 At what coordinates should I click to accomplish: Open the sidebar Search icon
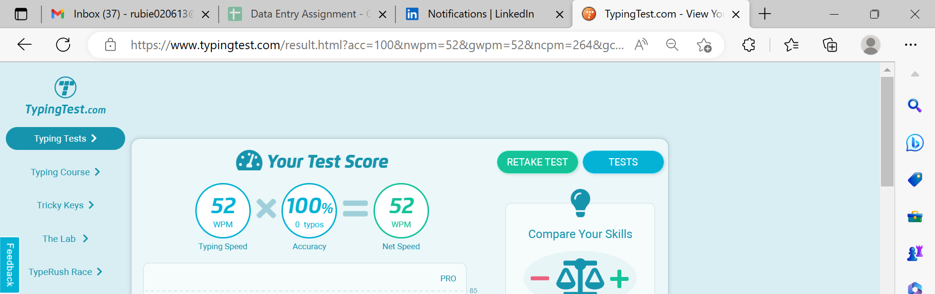pos(915,106)
